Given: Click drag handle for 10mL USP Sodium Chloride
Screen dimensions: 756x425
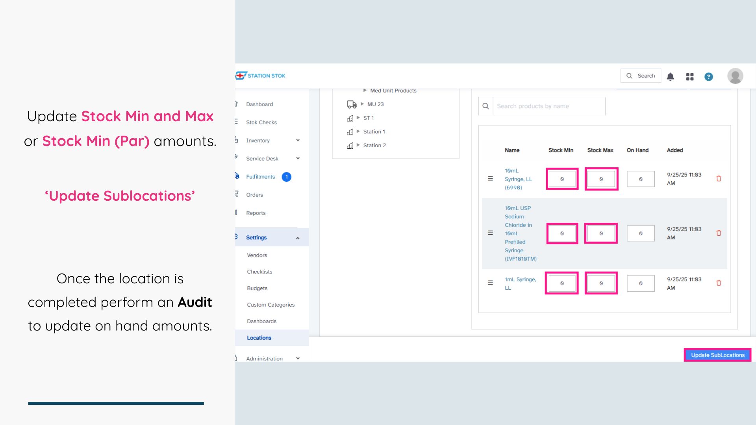Looking at the screenshot, I should [490, 233].
